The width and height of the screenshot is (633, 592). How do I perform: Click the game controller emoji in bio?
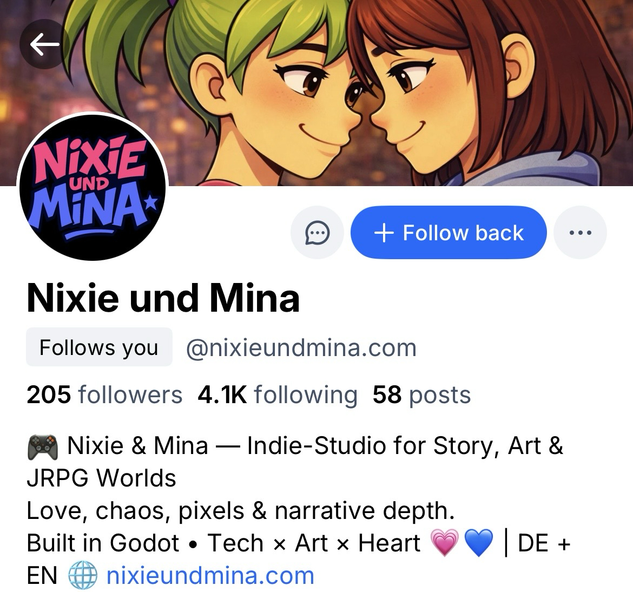(x=42, y=446)
